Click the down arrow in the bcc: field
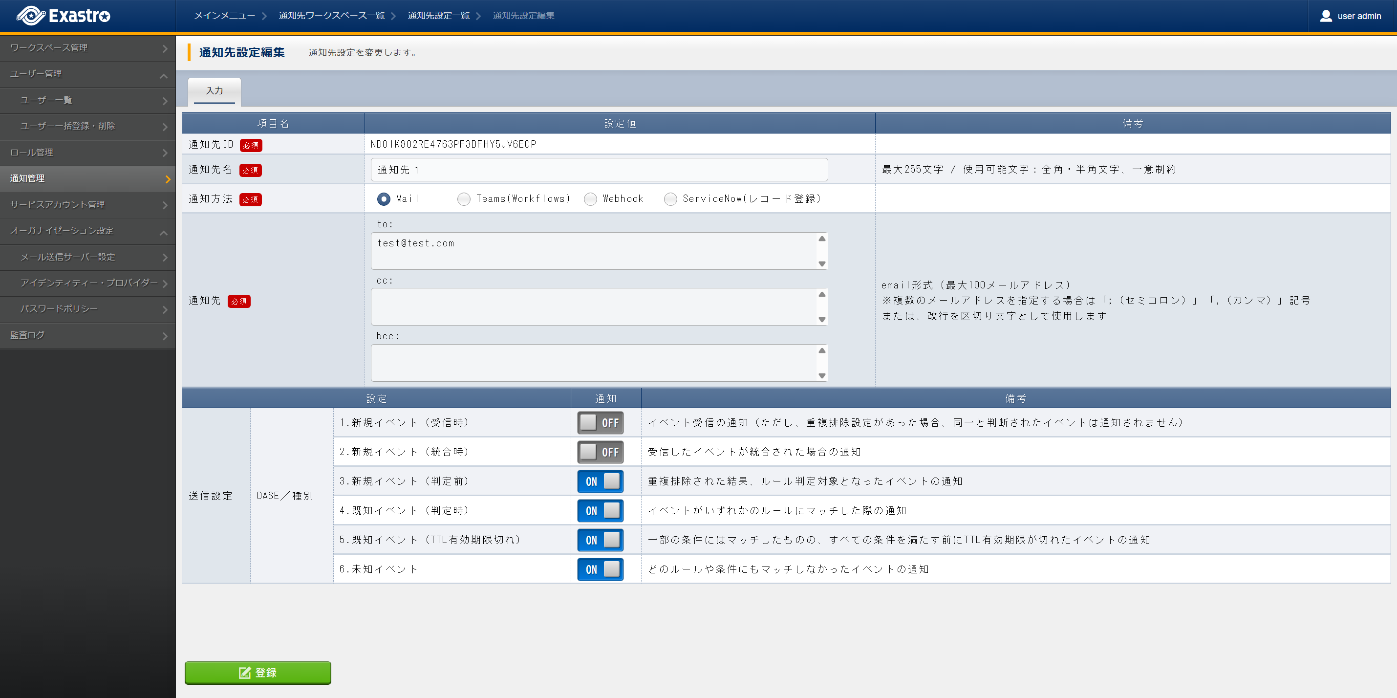This screenshot has height=698, width=1397. [x=821, y=375]
